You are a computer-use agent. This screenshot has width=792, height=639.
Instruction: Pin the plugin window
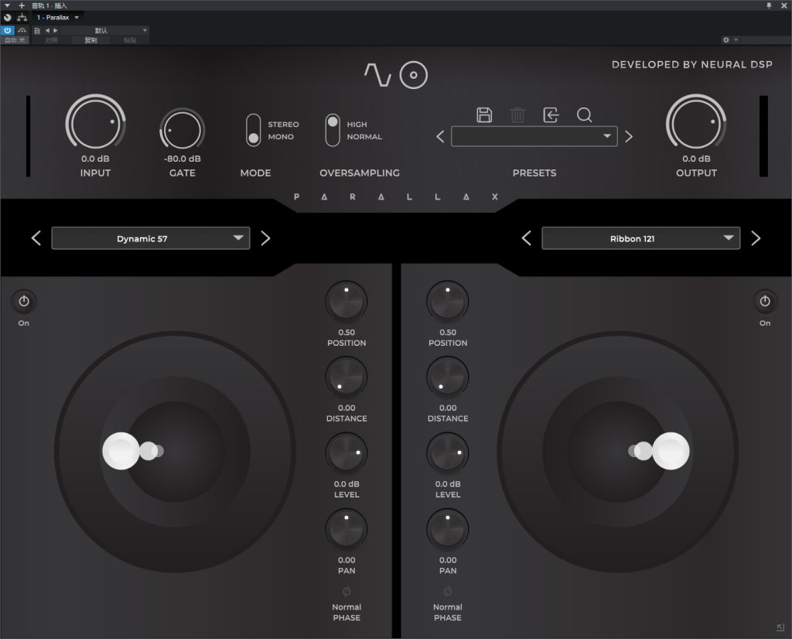tap(769, 5)
